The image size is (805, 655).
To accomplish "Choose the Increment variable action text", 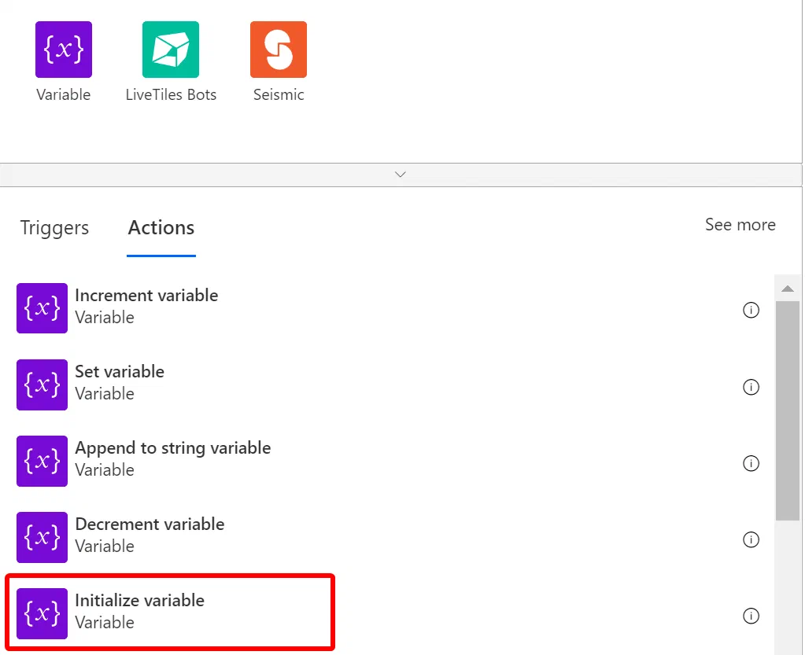I will [x=146, y=296].
